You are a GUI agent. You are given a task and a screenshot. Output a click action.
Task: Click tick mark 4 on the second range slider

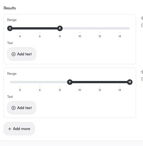click(20, 89)
